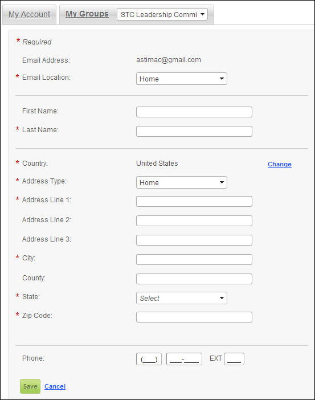Click the Cancel link

pyautogui.click(x=55, y=386)
